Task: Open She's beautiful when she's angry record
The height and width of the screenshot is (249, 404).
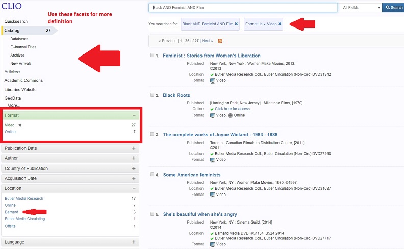Action: tap(200, 214)
